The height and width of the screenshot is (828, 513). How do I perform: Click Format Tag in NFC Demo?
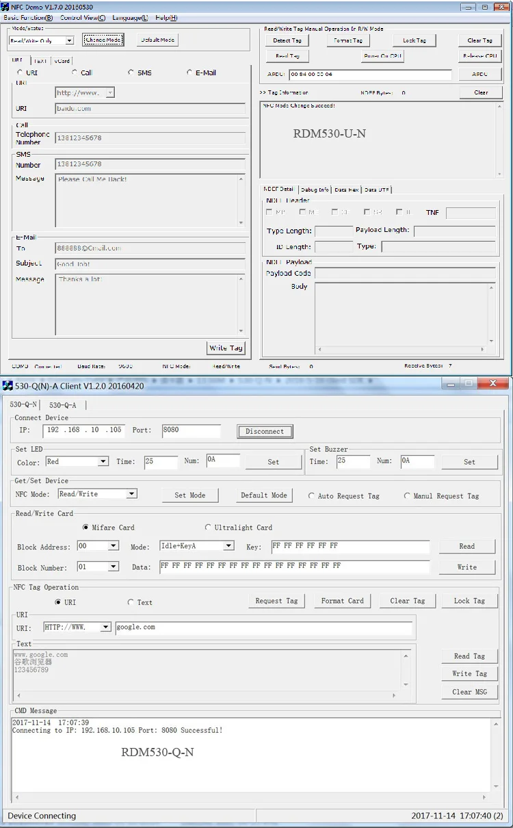(348, 40)
